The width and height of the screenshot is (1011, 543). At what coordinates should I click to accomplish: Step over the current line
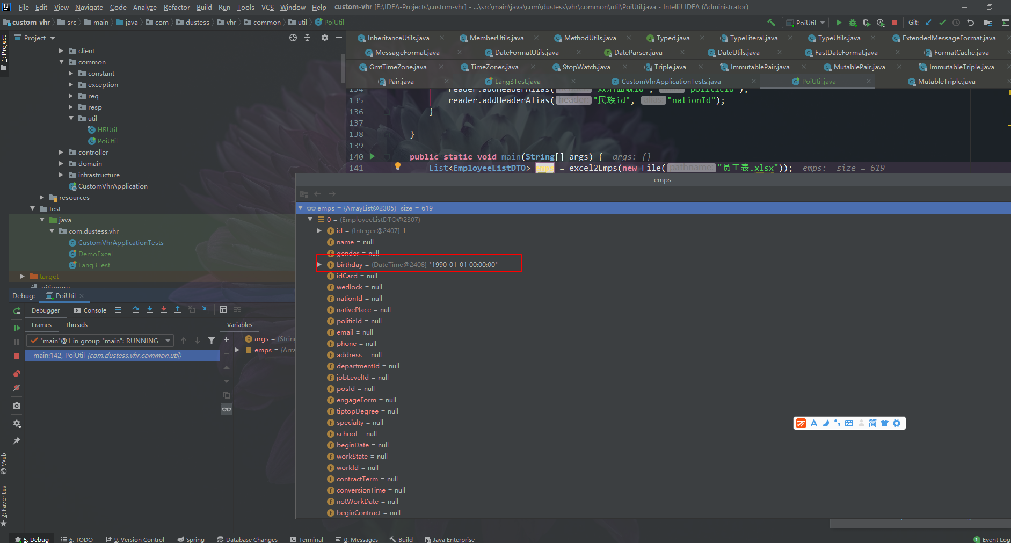pyautogui.click(x=136, y=310)
